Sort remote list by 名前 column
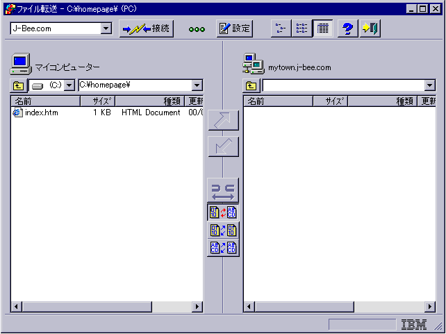This screenshot has width=446, height=334. 278,101
